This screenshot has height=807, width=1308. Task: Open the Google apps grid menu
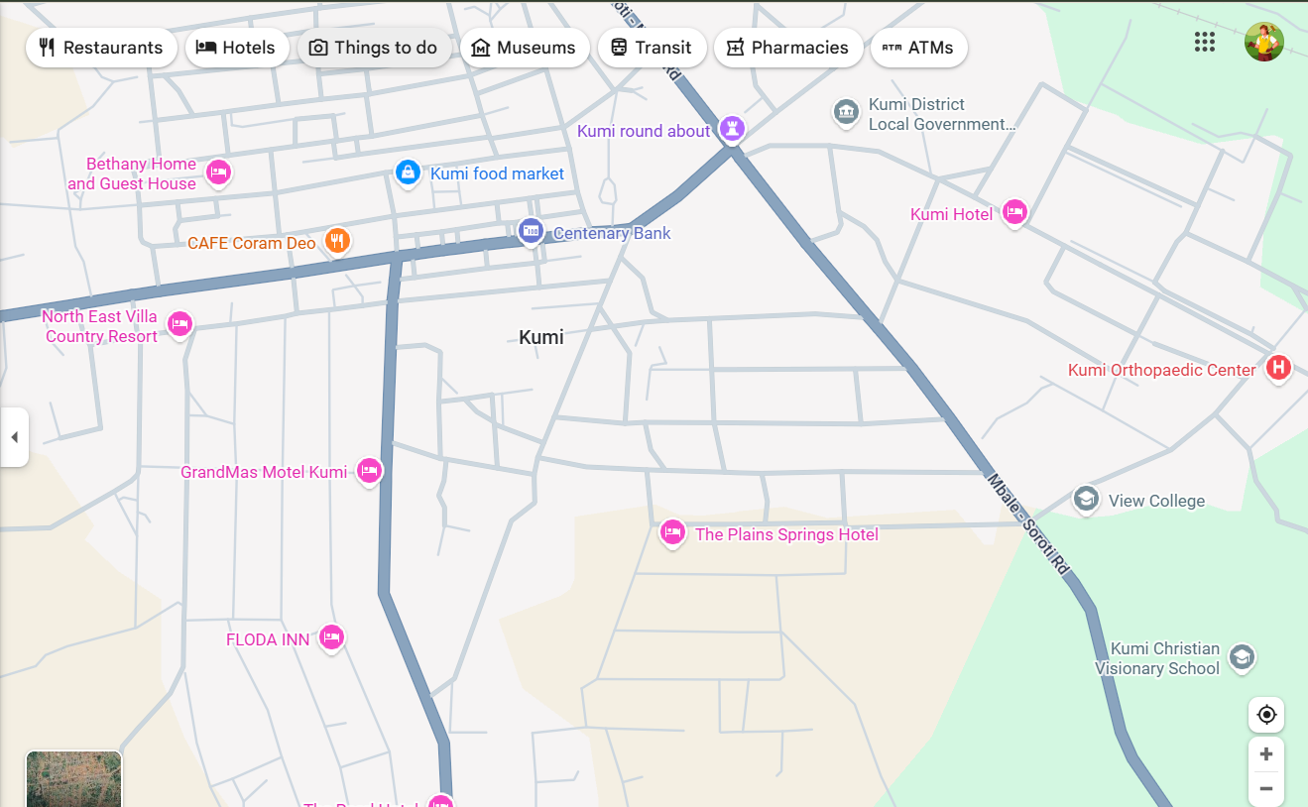click(1204, 42)
